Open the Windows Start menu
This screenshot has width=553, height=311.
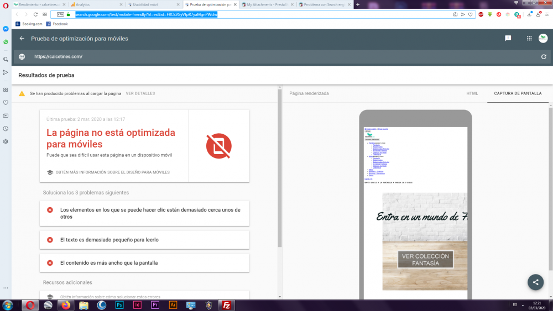point(7,305)
